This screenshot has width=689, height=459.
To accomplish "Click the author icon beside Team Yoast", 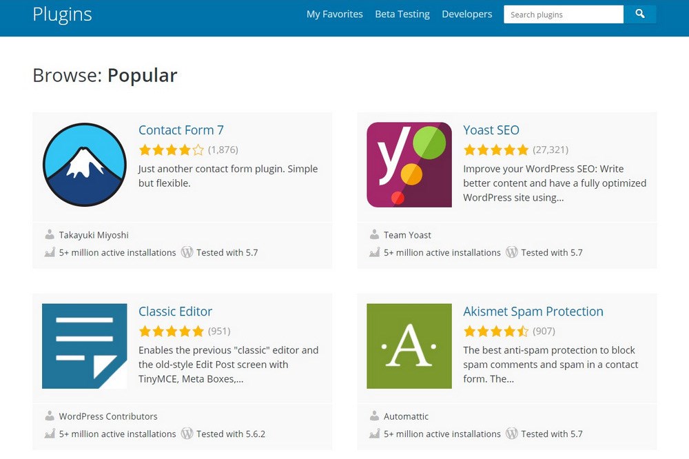I will click(x=374, y=235).
